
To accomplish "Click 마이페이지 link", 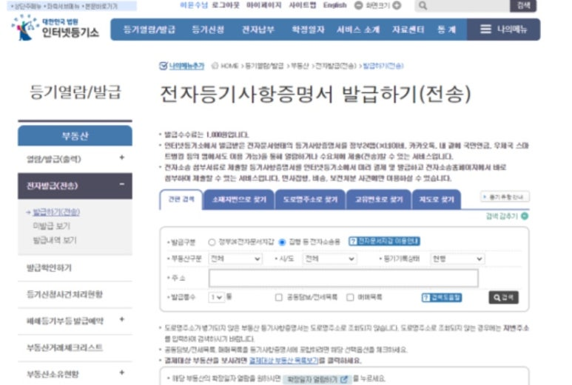I will click(x=263, y=5).
